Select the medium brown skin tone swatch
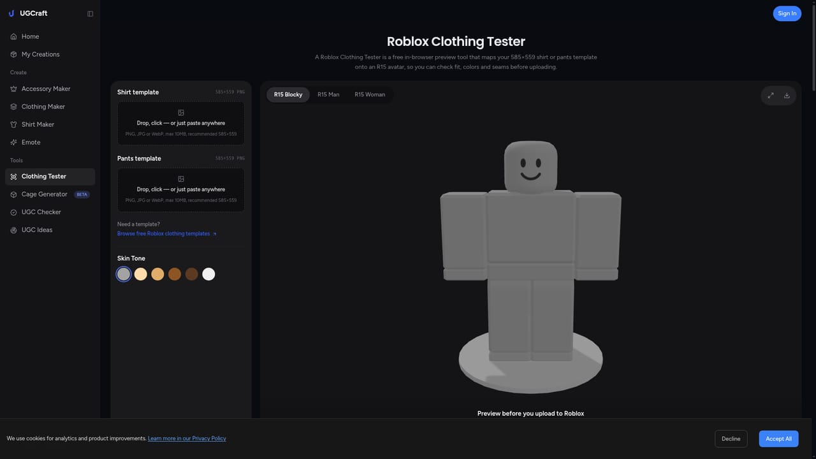816x459 pixels. 175,274
